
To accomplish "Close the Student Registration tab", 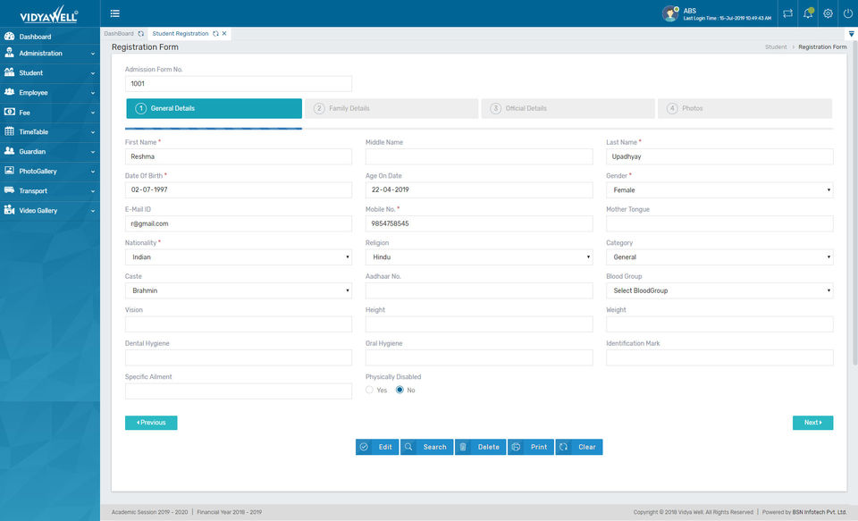I will (x=224, y=34).
